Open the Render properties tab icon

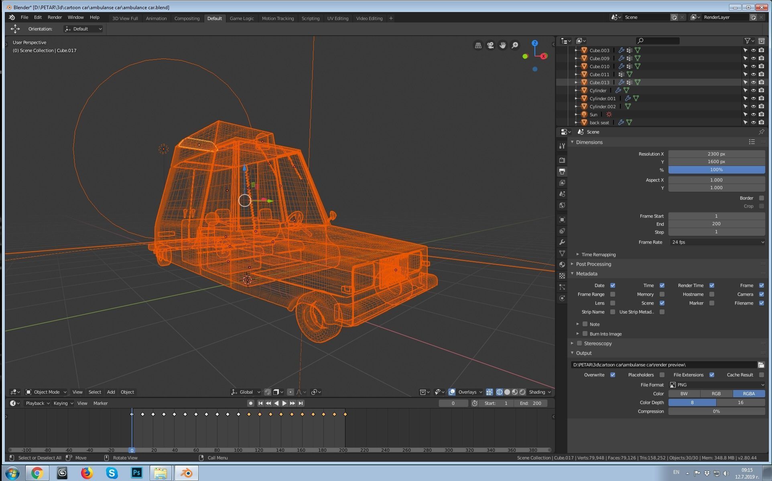pyautogui.click(x=562, y=160)
